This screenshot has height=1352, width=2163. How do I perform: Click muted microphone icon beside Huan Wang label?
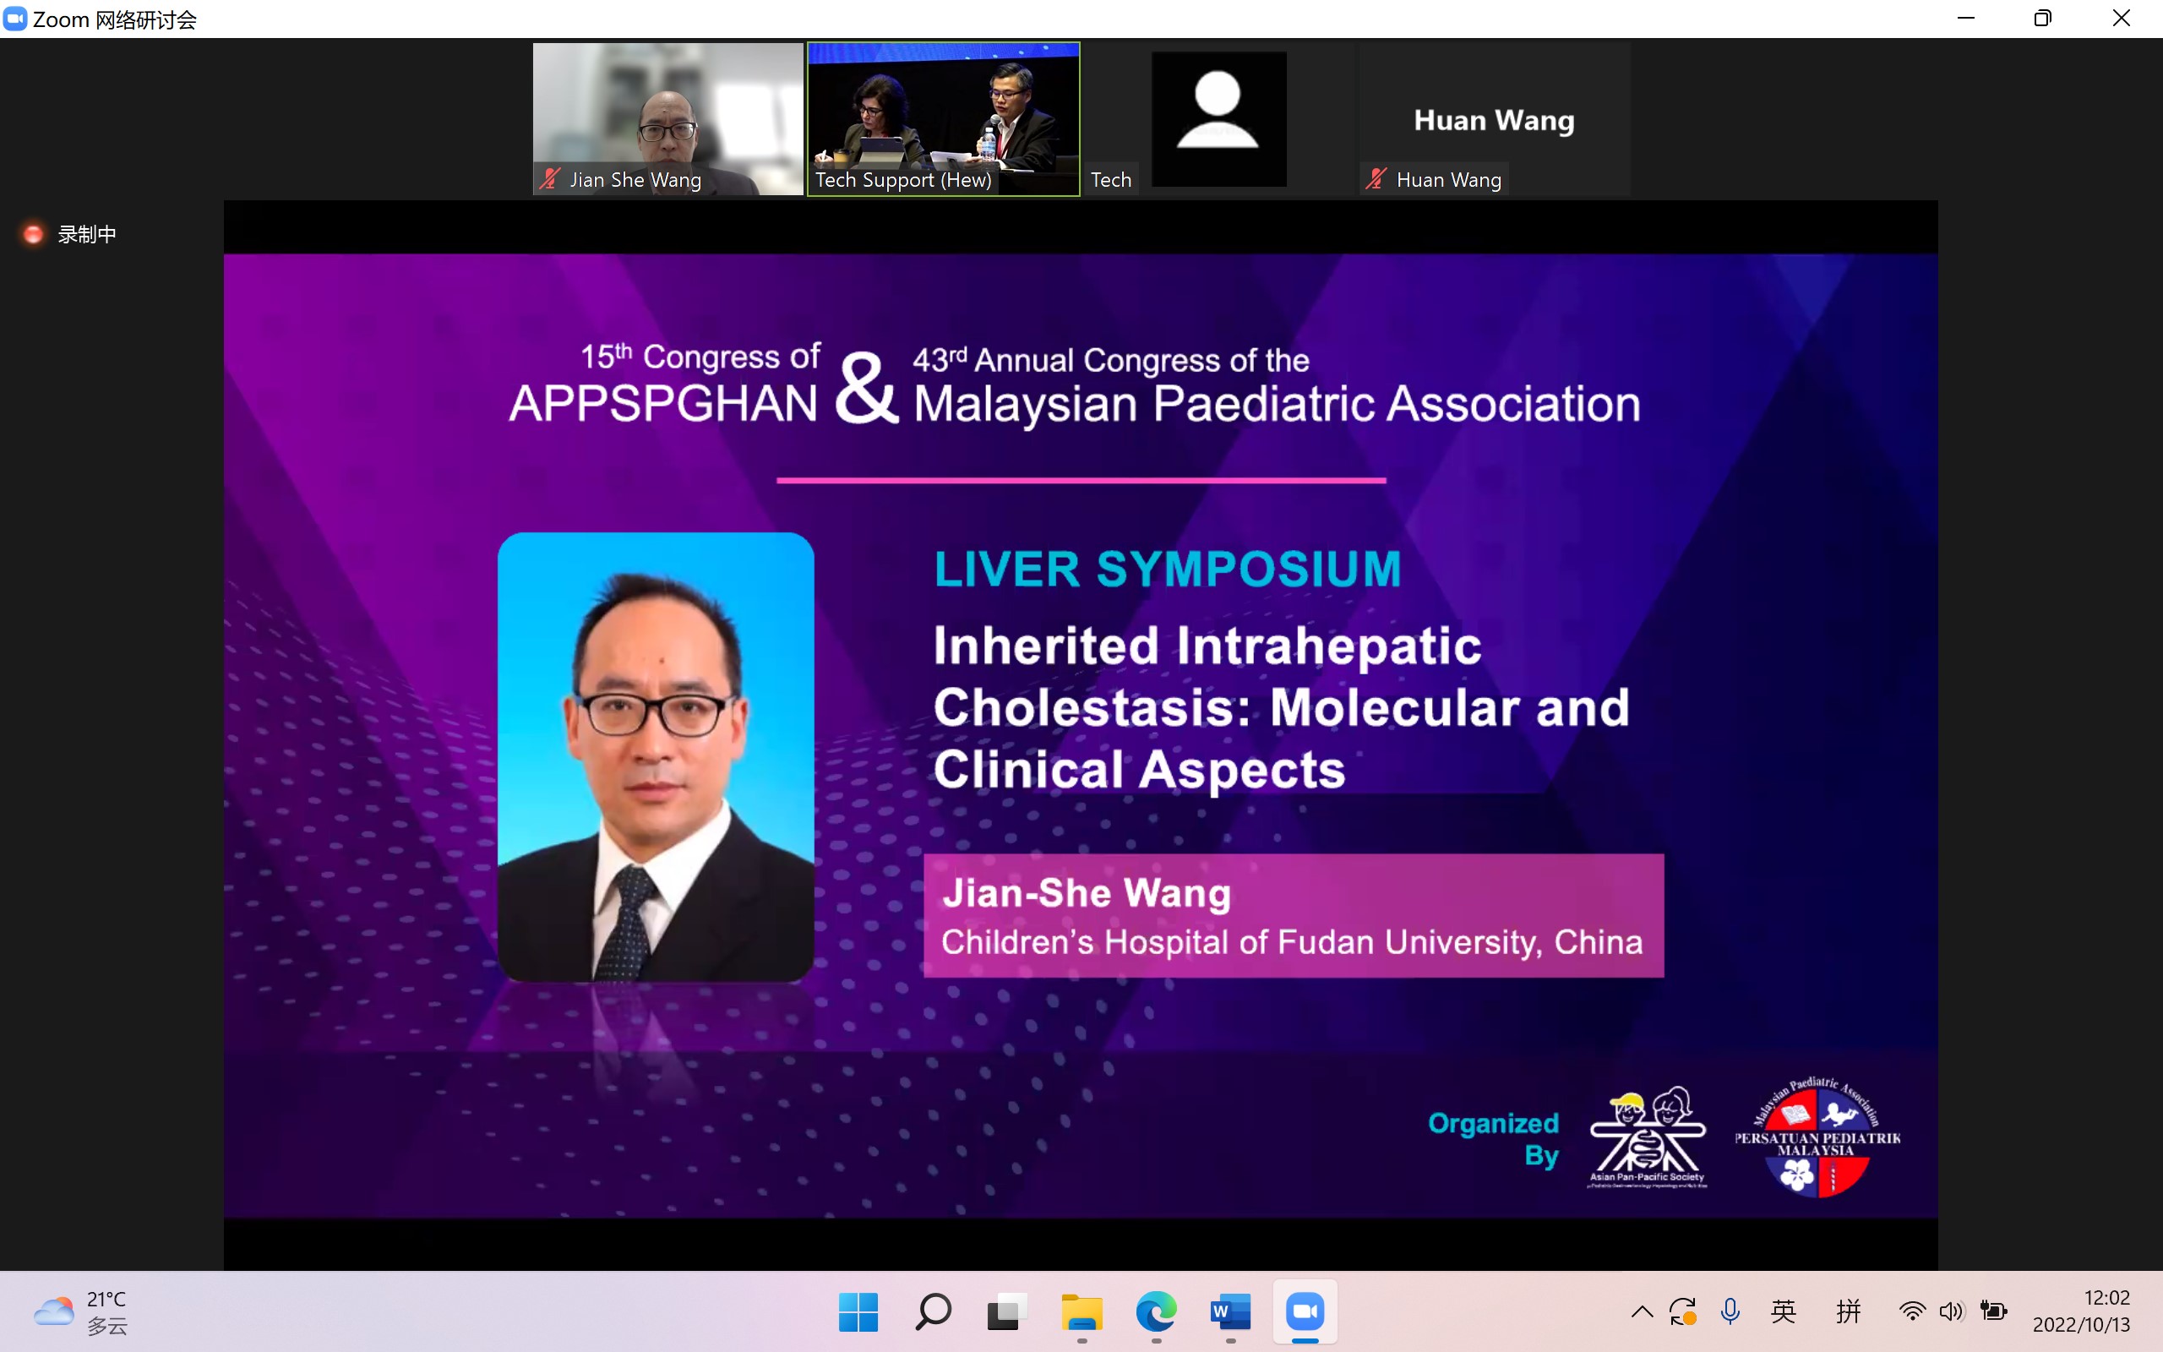(1376, 180)
